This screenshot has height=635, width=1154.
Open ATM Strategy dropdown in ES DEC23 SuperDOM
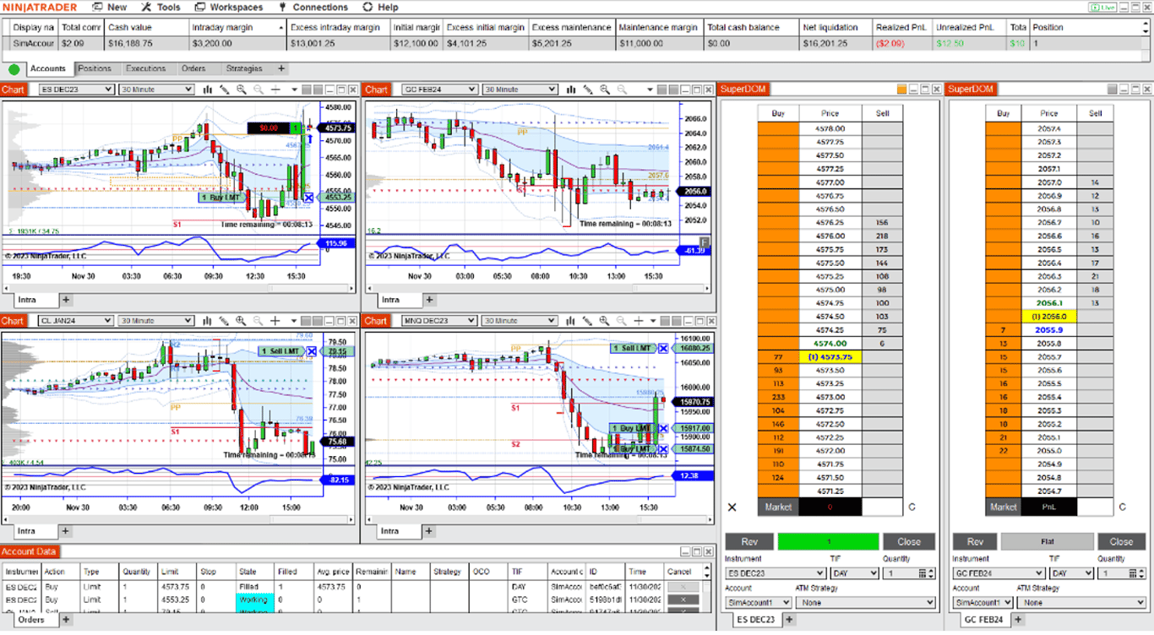pos(865,603)
